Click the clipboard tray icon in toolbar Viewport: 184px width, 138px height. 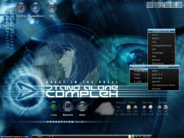(130, 136)
